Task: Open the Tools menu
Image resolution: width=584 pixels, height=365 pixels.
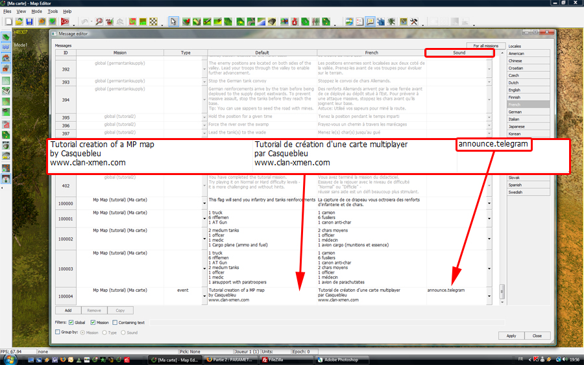Action: click(x=53, y=12)
